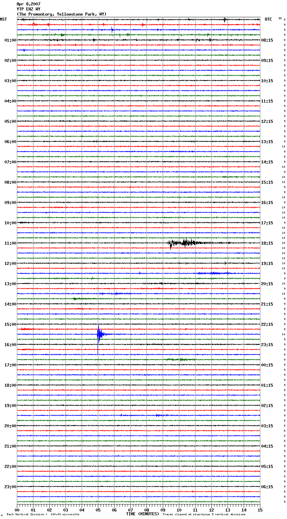Click the 23:00 MST time label
Image resolution: width=287 pixels, height=519 pixels.
coord(10,487)
